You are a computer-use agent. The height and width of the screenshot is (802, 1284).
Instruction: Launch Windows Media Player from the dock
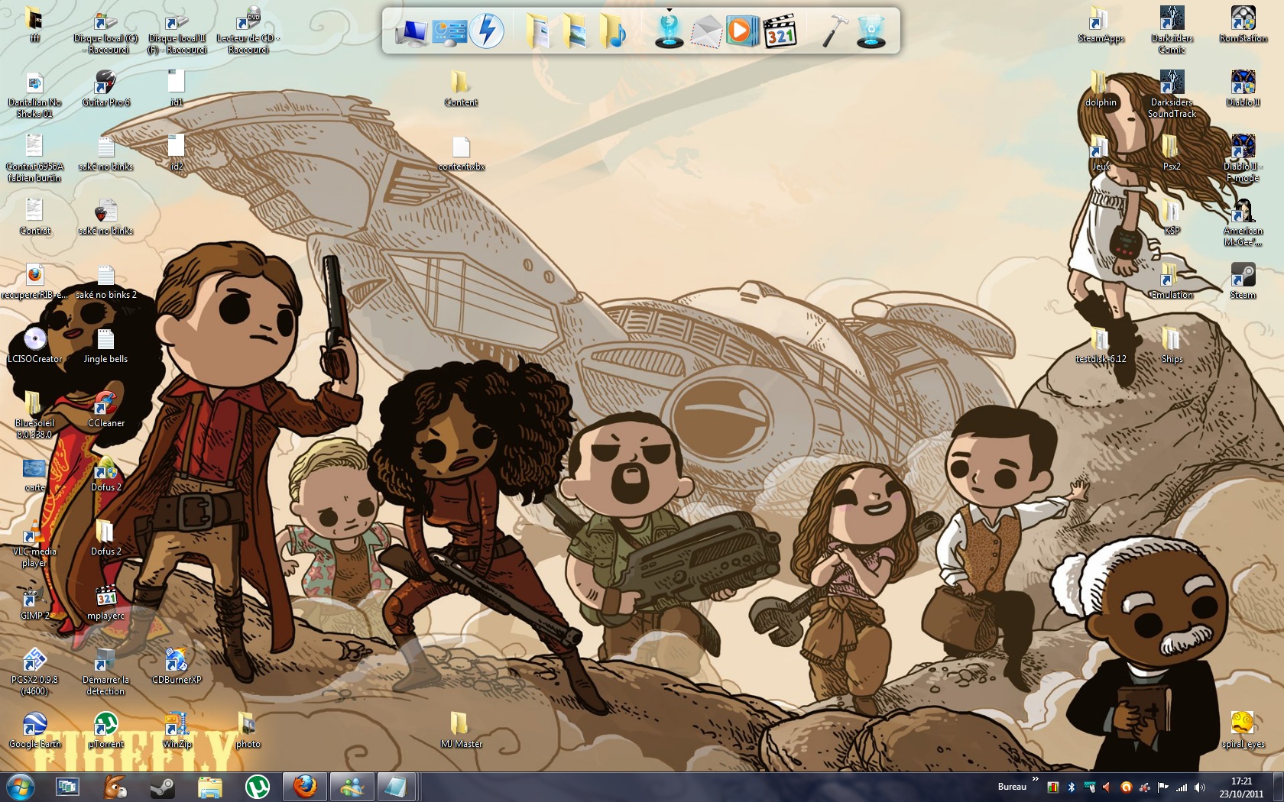point(741,31)
